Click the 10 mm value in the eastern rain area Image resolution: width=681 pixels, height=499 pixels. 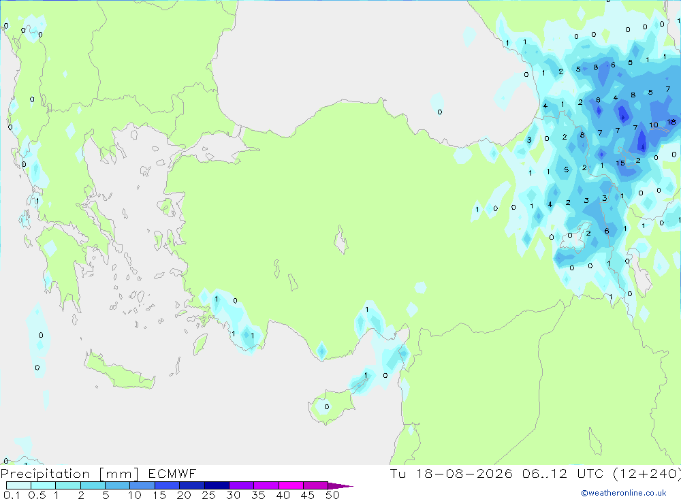pyautogui.click(x=654, y=125)
